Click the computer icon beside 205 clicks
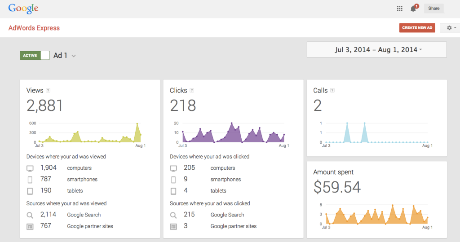This screenshot has width=460, height=242. coord(173,168)
